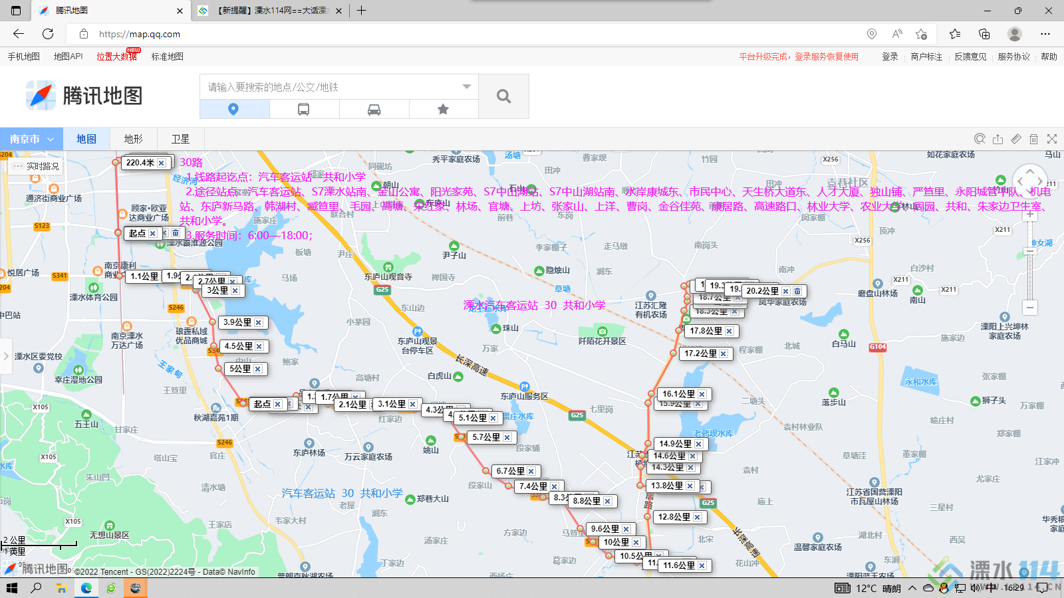Open the 地图API menu link
1064x598 pixels.
pos(68,56)
